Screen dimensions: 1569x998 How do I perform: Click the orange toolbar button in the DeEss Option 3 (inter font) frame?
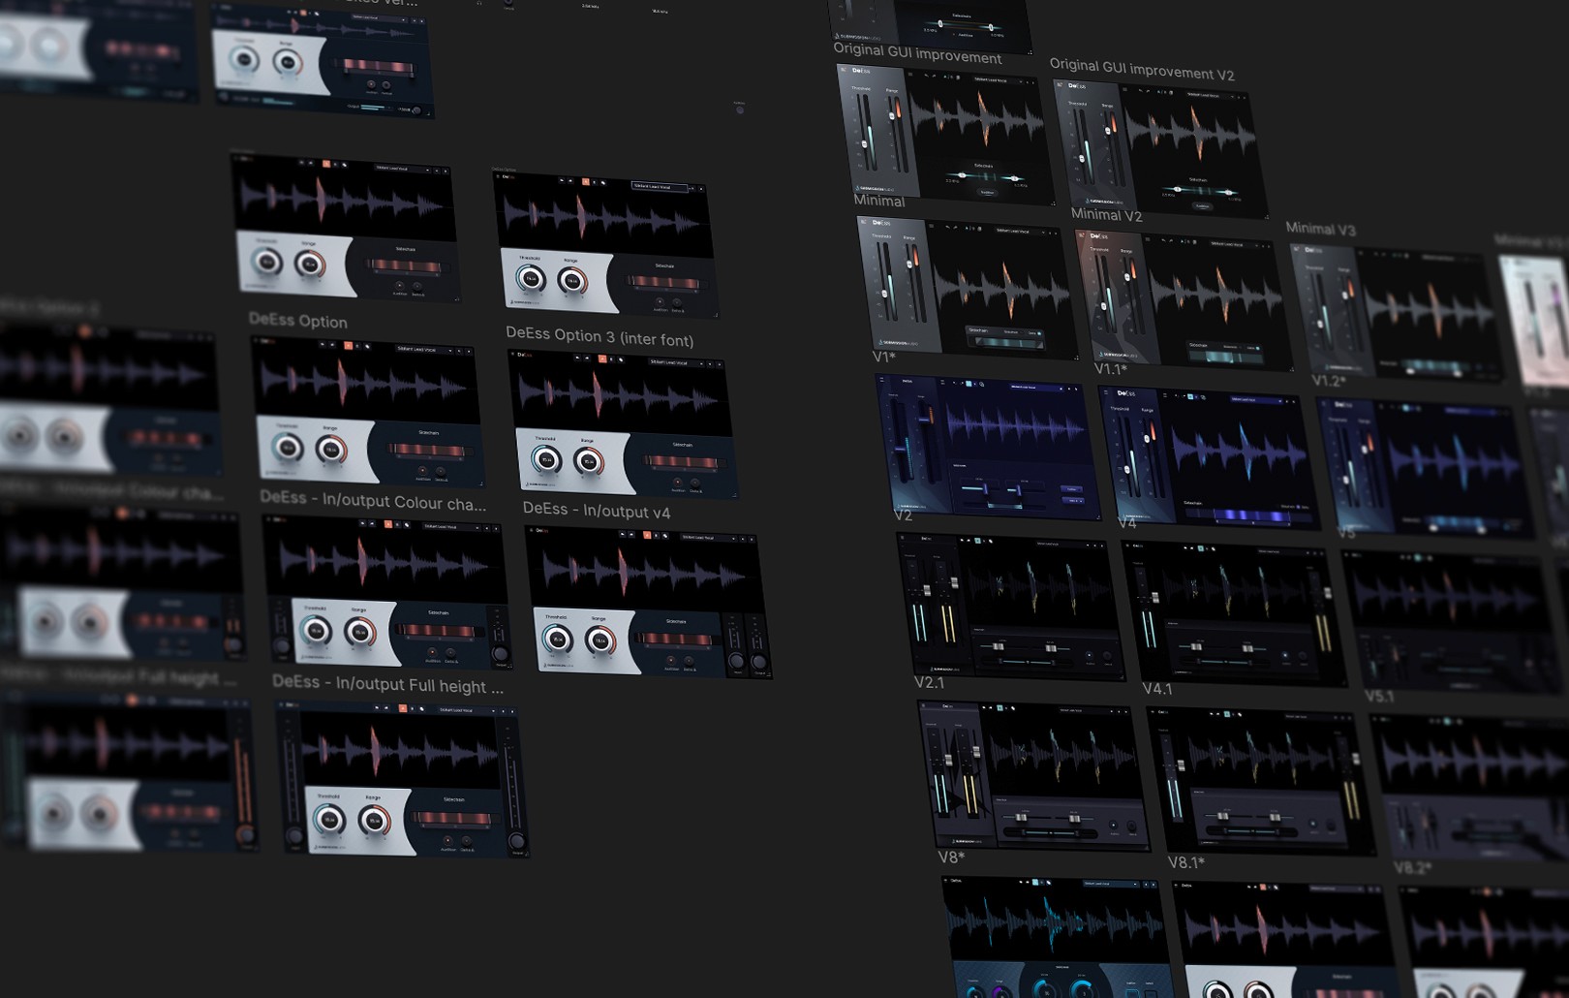click(602, 359)
